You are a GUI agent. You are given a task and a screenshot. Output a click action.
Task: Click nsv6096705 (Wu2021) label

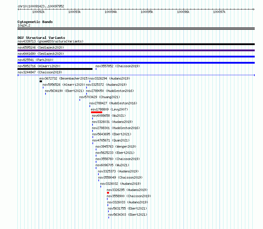pyautogui.click(x=112, y=165)
